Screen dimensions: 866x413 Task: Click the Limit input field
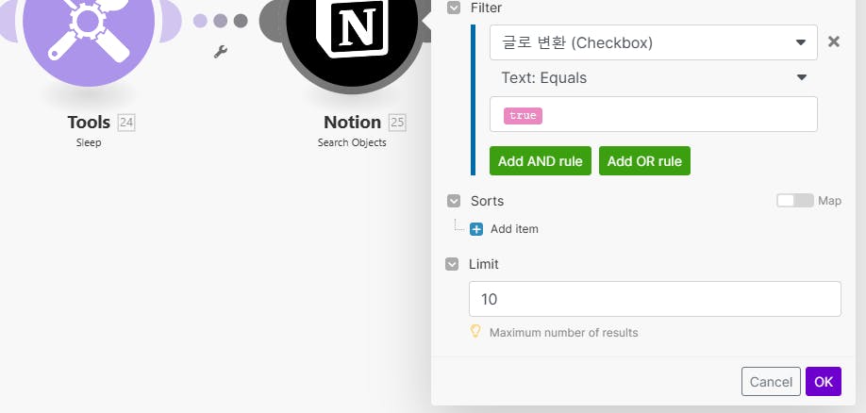click(655, 299)
